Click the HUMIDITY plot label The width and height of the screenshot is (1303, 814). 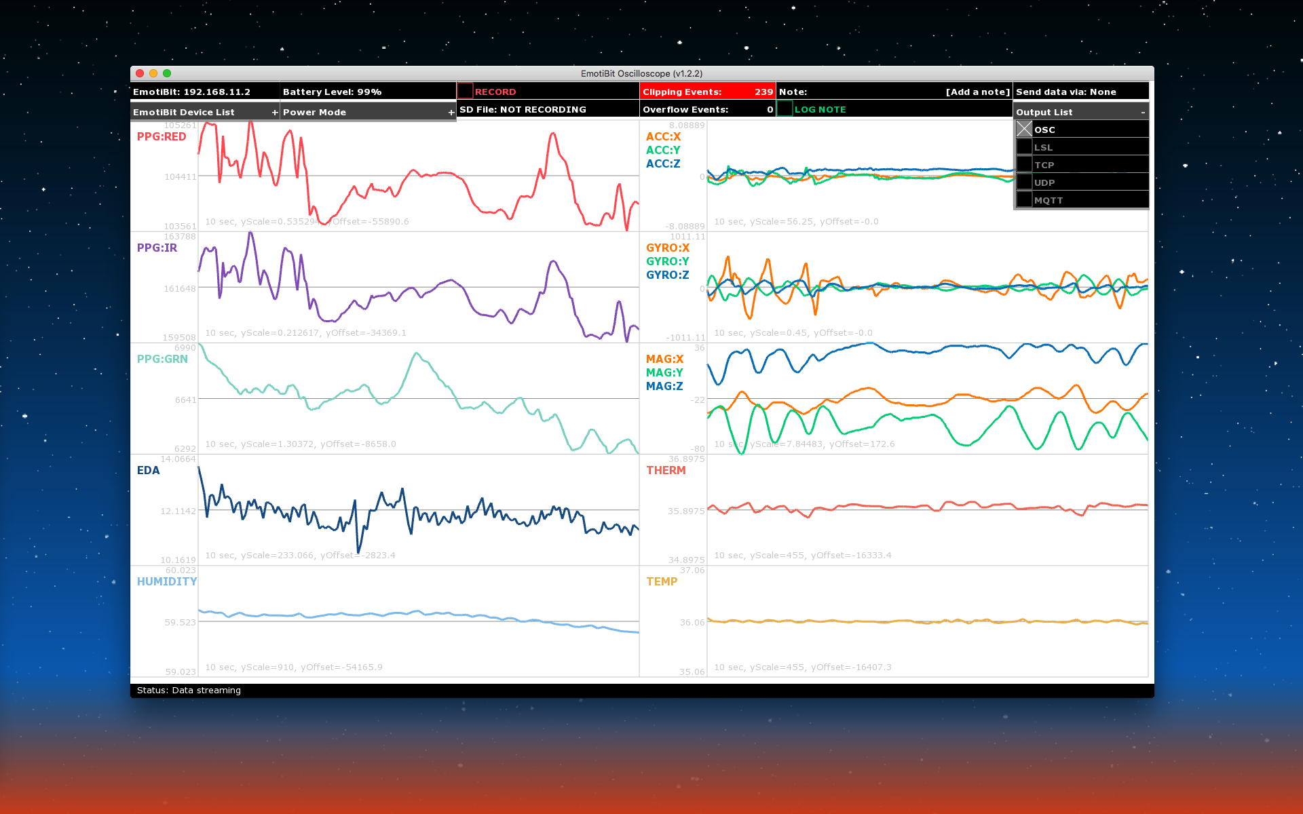point(166,581)
